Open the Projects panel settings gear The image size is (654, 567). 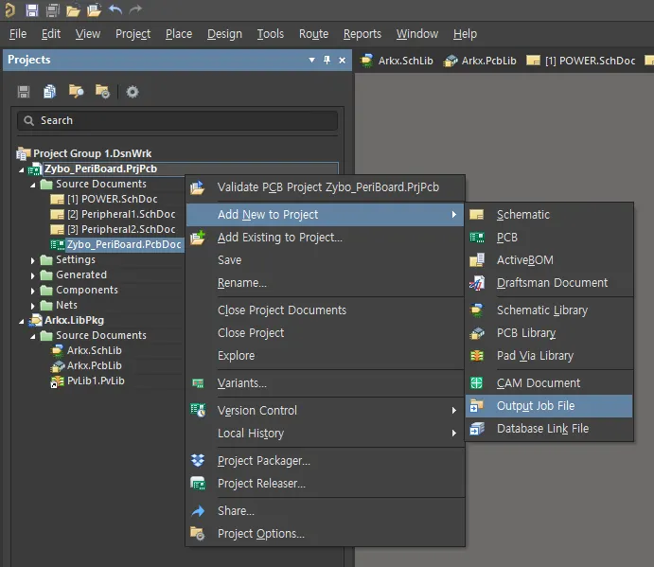pyautogui.click(x=133, y=92)
